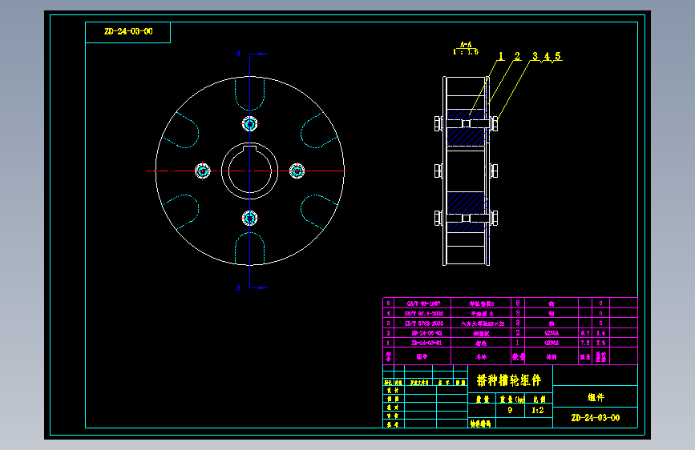Select the bottom seed slot dashed outline
The image size is (695, 450).
[249, 248]
